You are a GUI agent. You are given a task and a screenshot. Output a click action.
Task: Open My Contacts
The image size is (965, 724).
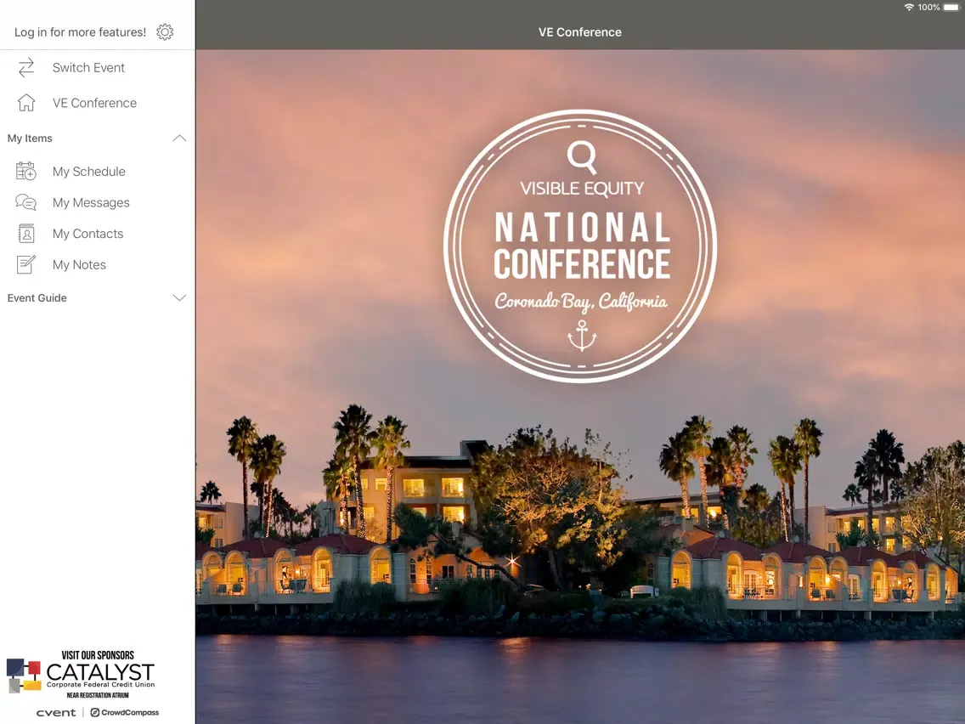(98, 234)
